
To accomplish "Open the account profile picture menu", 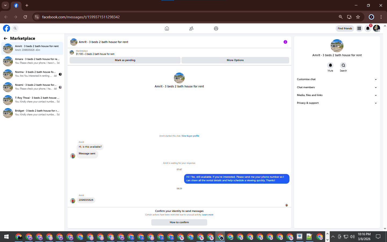I will (x=377, y=28).
